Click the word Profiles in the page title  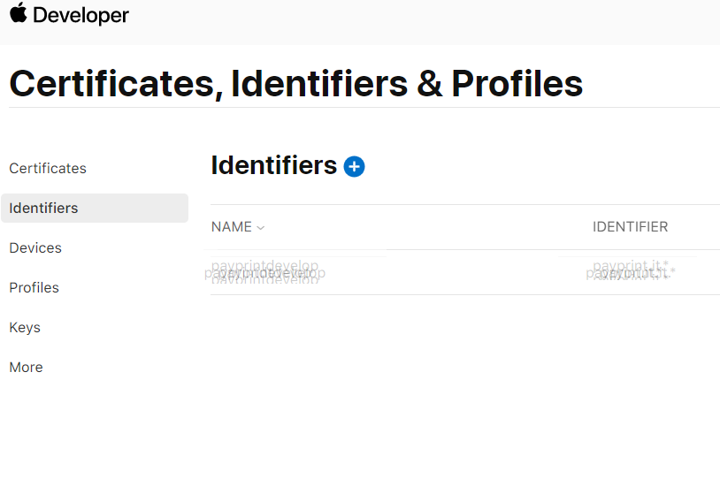(x=517, y=83)
